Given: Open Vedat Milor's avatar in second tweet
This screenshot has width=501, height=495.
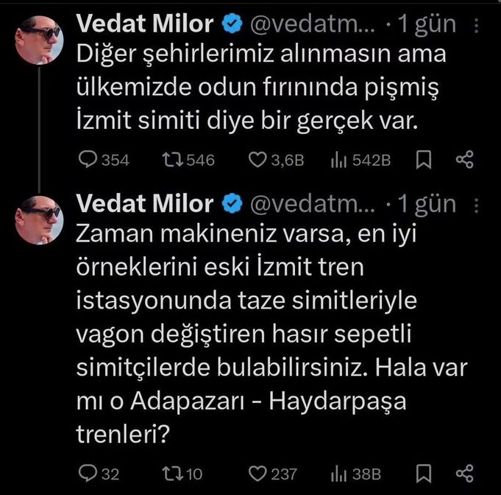Looking at the screenshot, I should pos(39,219).
